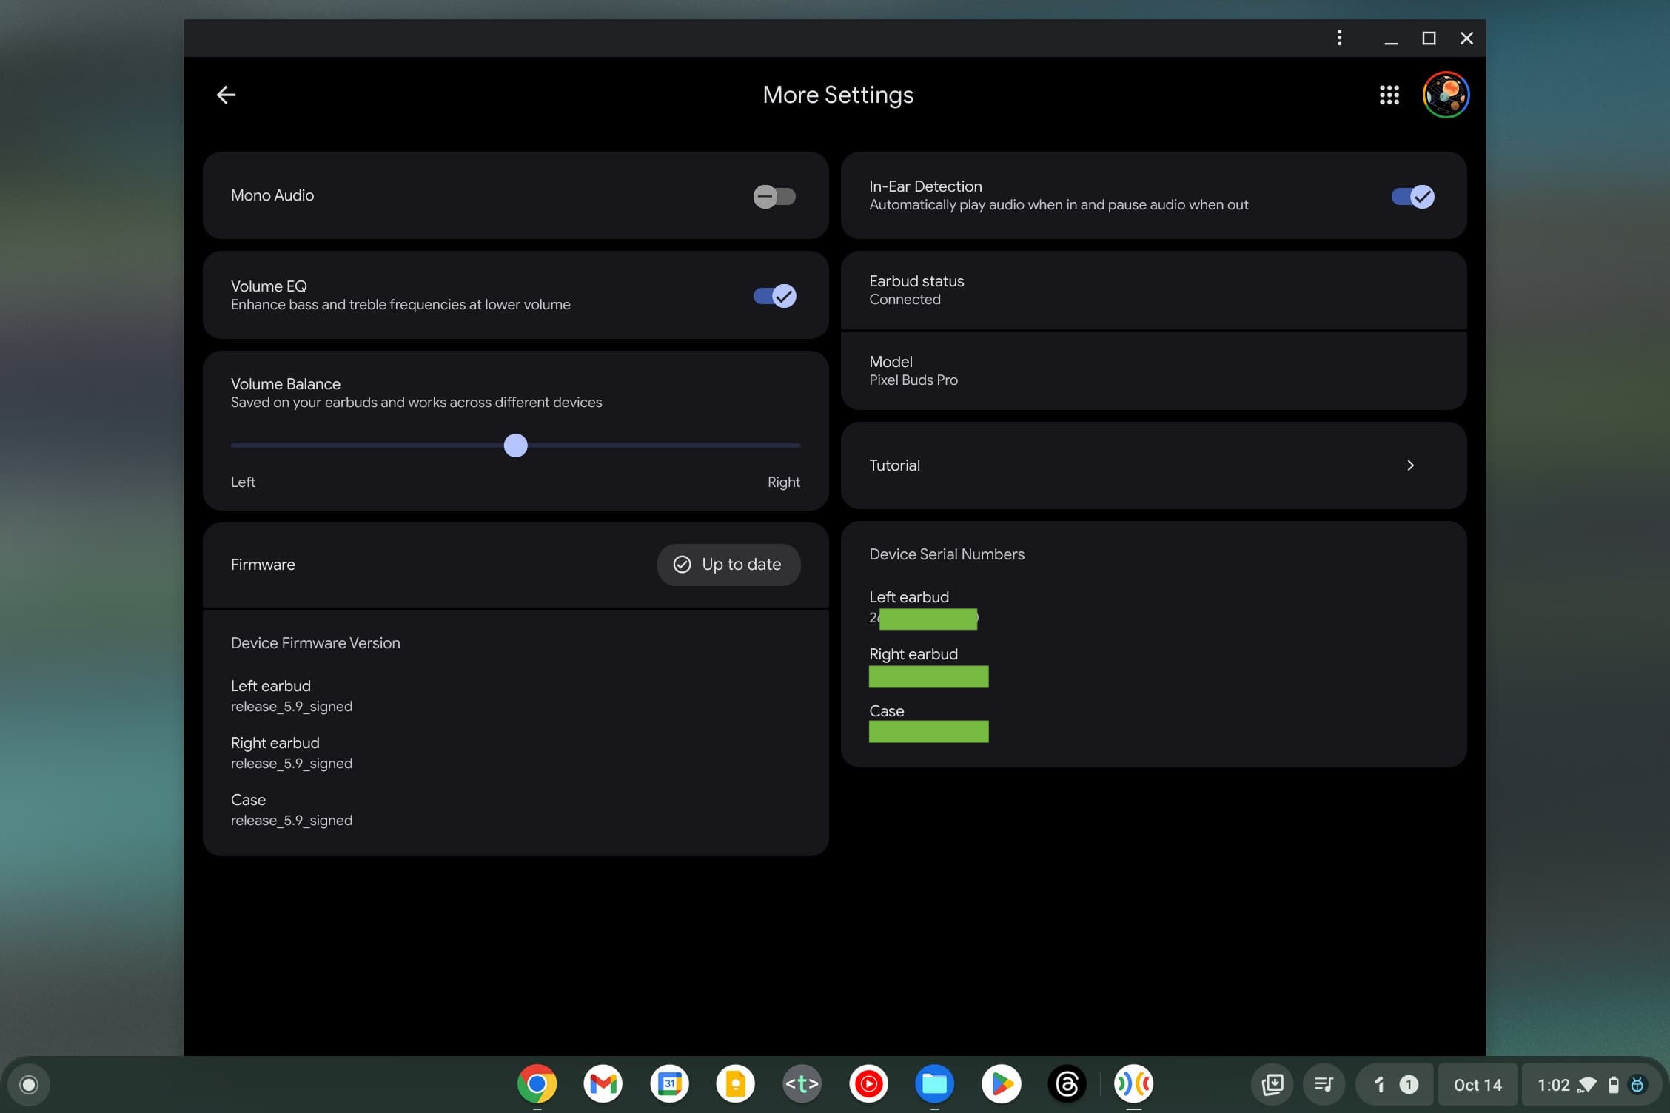Open the three-dot window menu
The image size is (1670, 1113).
coord(1339,38)
